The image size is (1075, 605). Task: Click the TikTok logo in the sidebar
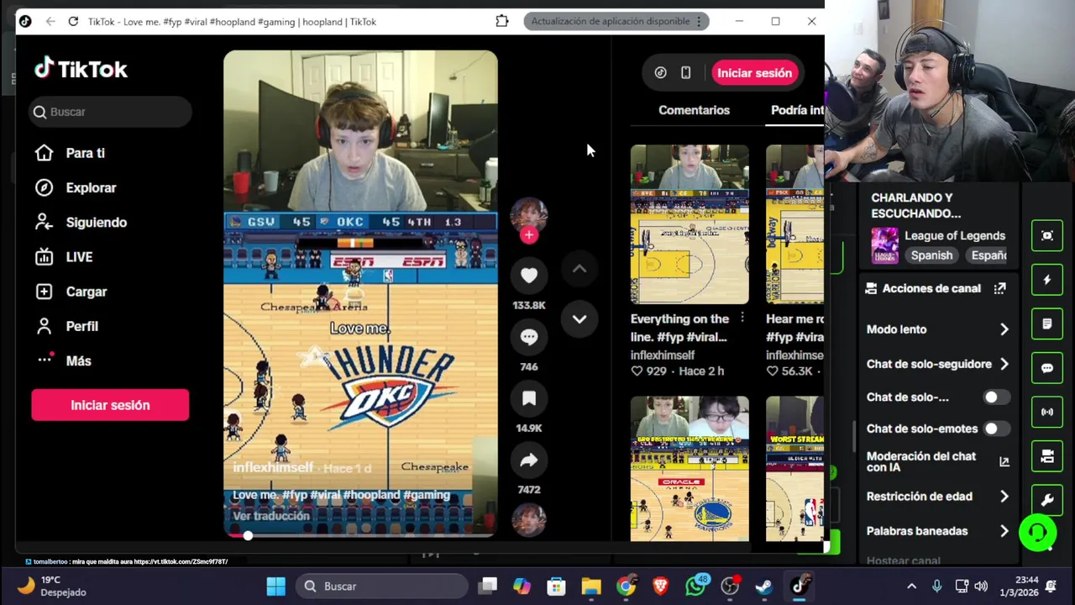81,69
